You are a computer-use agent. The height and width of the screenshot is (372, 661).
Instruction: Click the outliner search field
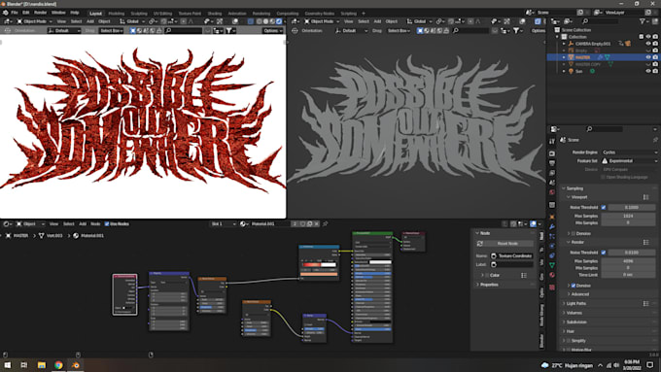tap(601, 21)
